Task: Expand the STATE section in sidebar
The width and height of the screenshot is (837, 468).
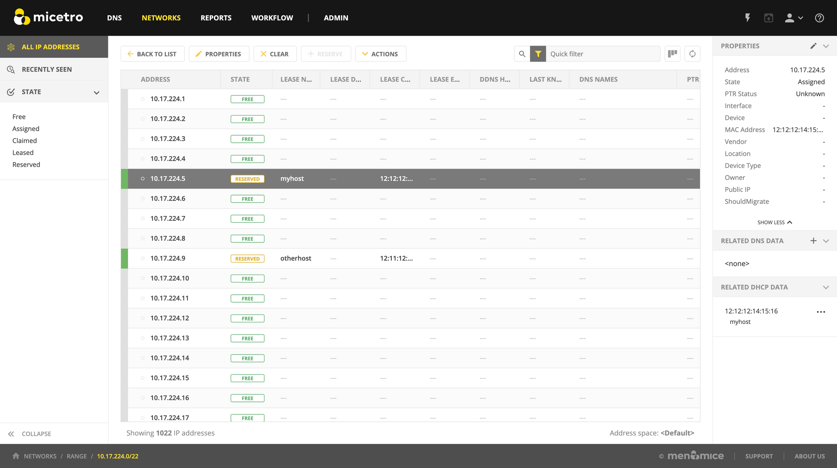Action: click(x=97, y=92)
